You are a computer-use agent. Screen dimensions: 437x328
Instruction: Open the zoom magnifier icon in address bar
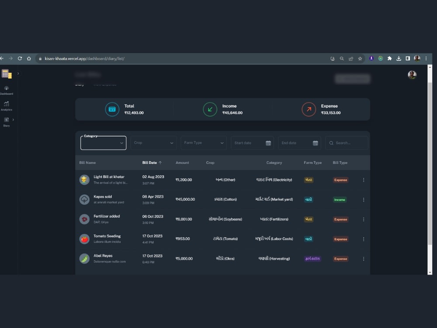342,59
